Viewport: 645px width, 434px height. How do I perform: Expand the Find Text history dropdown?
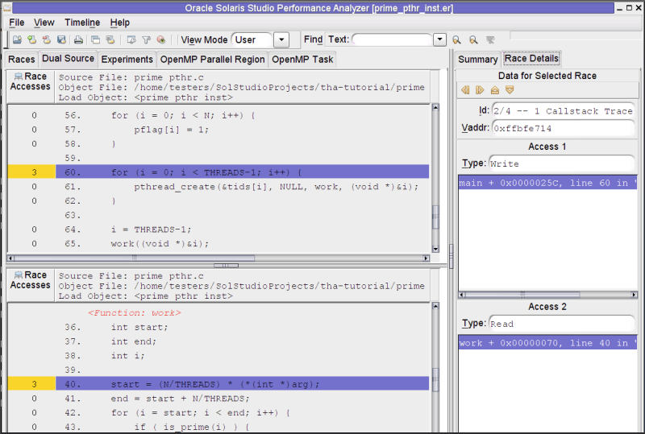click(x=439, y=40)
